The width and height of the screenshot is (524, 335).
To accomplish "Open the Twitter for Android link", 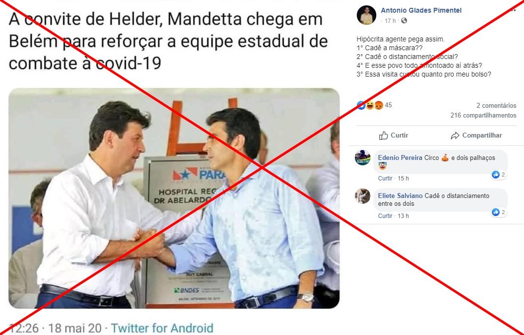I will coord(162,328).
